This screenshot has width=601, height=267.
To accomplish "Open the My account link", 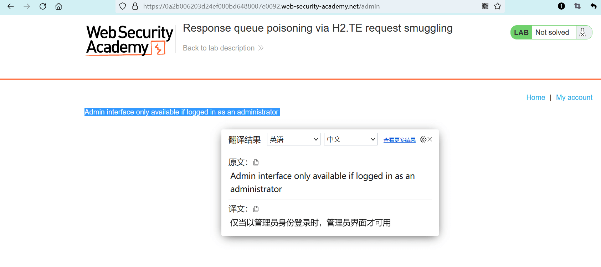I will (574, 97).
